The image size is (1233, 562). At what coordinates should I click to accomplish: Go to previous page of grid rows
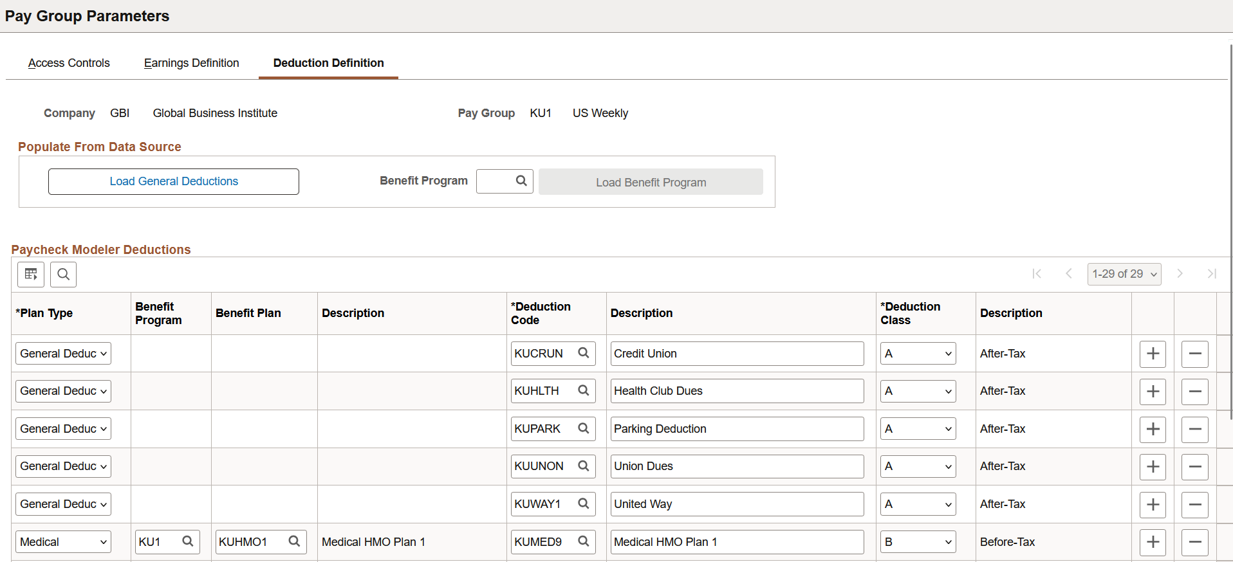pos(1069,274)
